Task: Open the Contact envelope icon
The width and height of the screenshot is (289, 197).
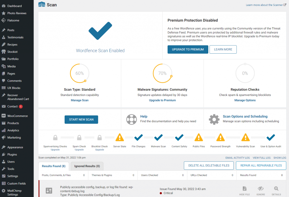Action: pos(3,106)
